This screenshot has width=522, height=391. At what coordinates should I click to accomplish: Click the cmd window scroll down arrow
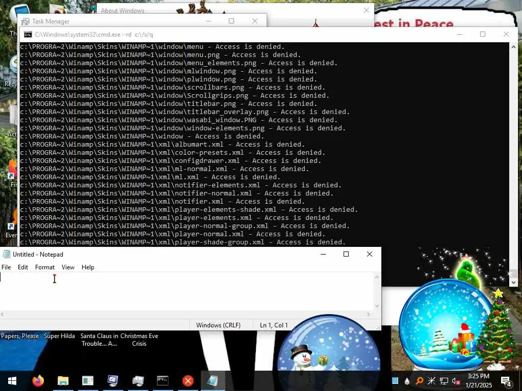tap(513, 282)
